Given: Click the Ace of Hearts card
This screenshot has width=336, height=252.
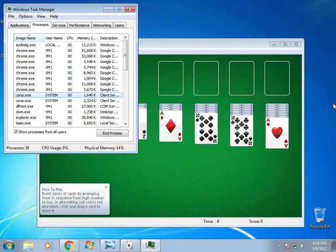Looking at the screenshot, I should pyautogui.click(x=277, y=133).
